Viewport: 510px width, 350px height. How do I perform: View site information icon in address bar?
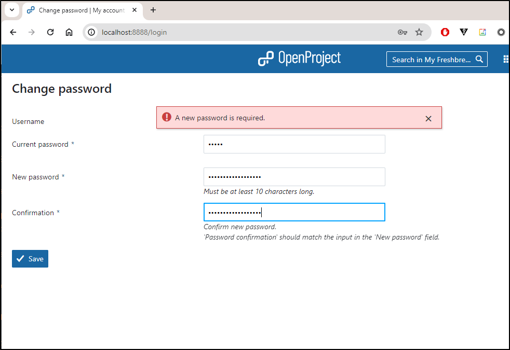(x=92, y=32)
